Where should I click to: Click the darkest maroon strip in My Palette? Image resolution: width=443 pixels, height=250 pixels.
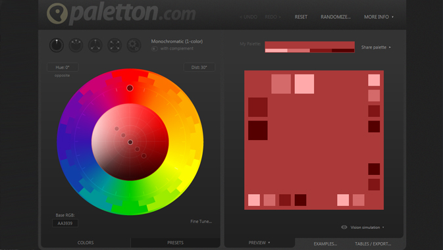coord(343,51)
